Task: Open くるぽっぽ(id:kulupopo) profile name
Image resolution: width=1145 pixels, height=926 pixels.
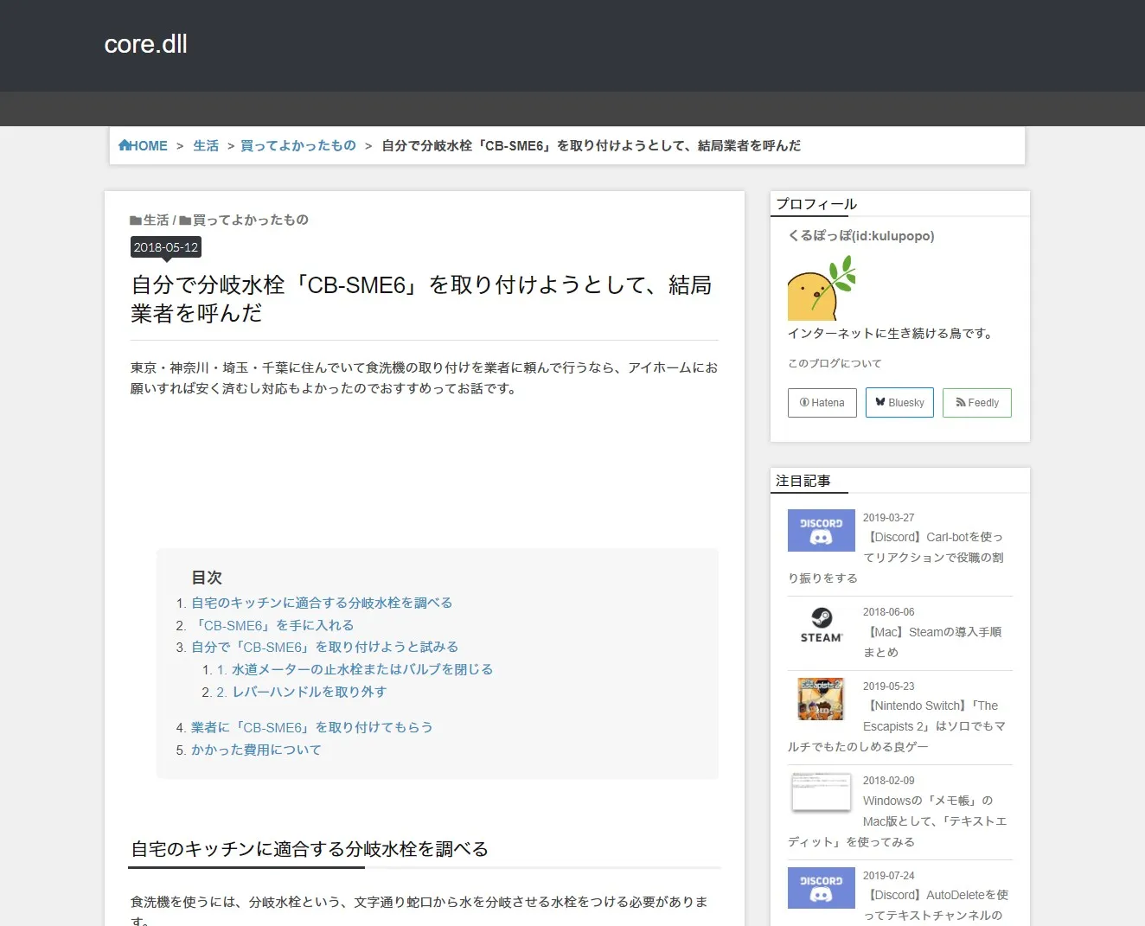Action: coord(861,236)
